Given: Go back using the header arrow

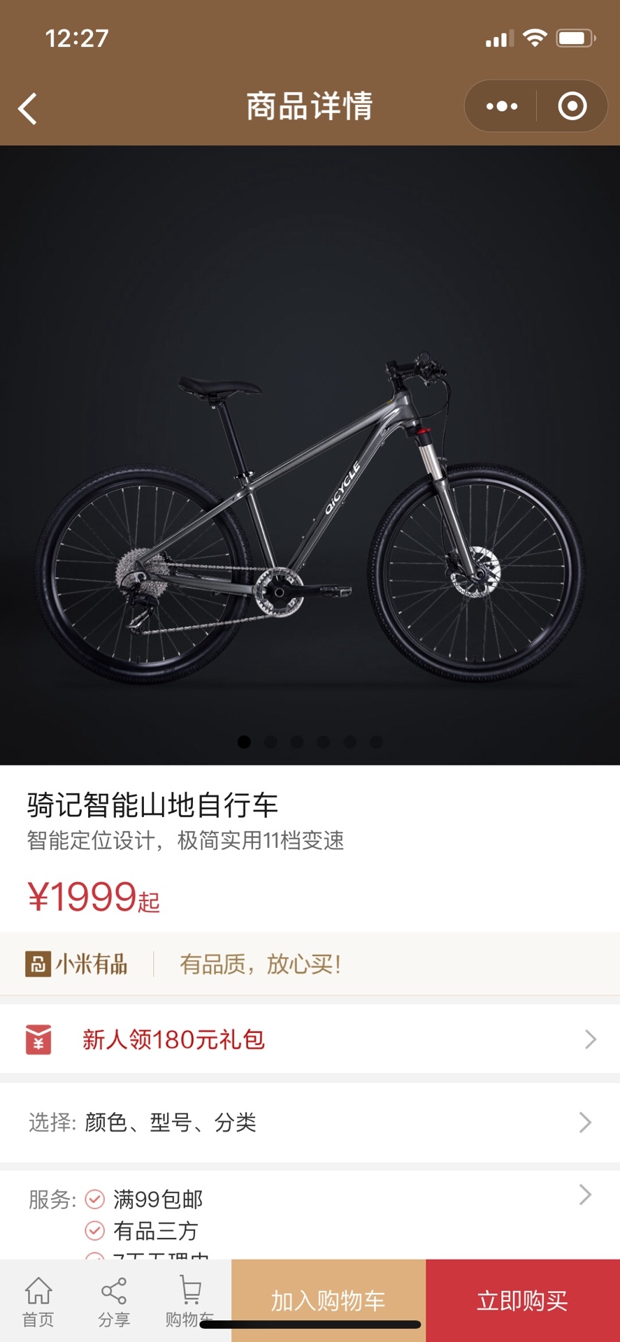Looking at the screenshot, I should pos(28,109).
